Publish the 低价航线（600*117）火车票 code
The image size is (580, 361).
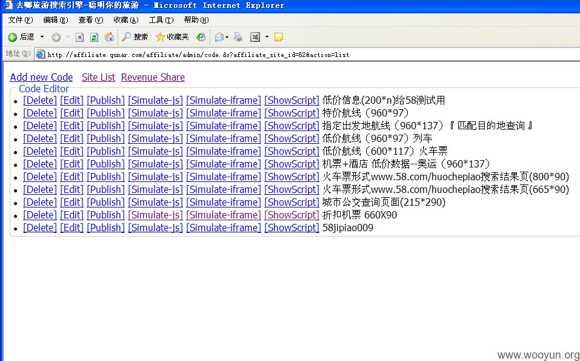(106, 151)
